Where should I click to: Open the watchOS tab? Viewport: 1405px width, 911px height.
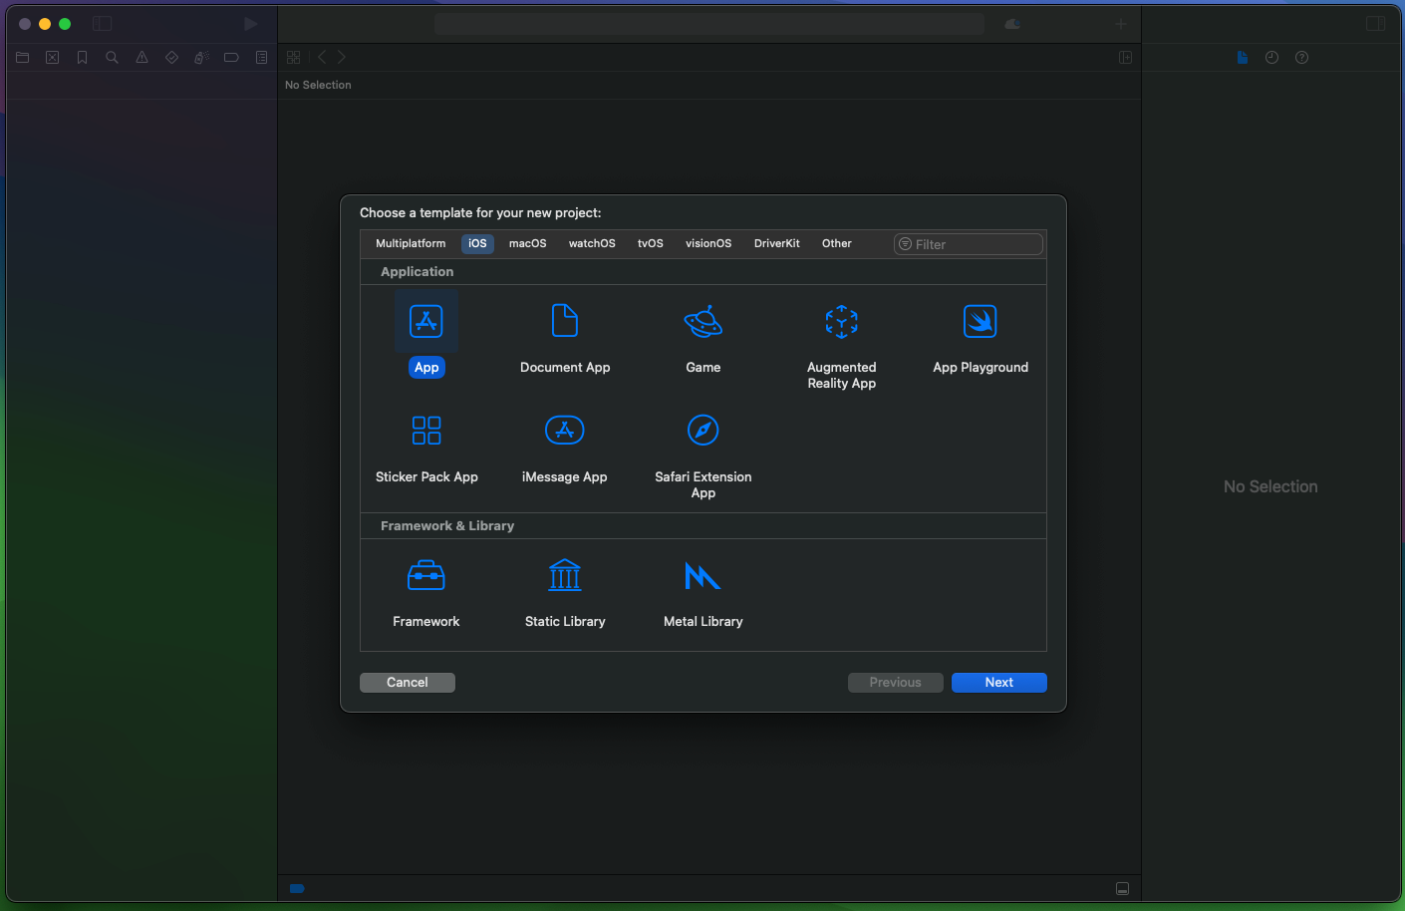(x=592, y=243)
